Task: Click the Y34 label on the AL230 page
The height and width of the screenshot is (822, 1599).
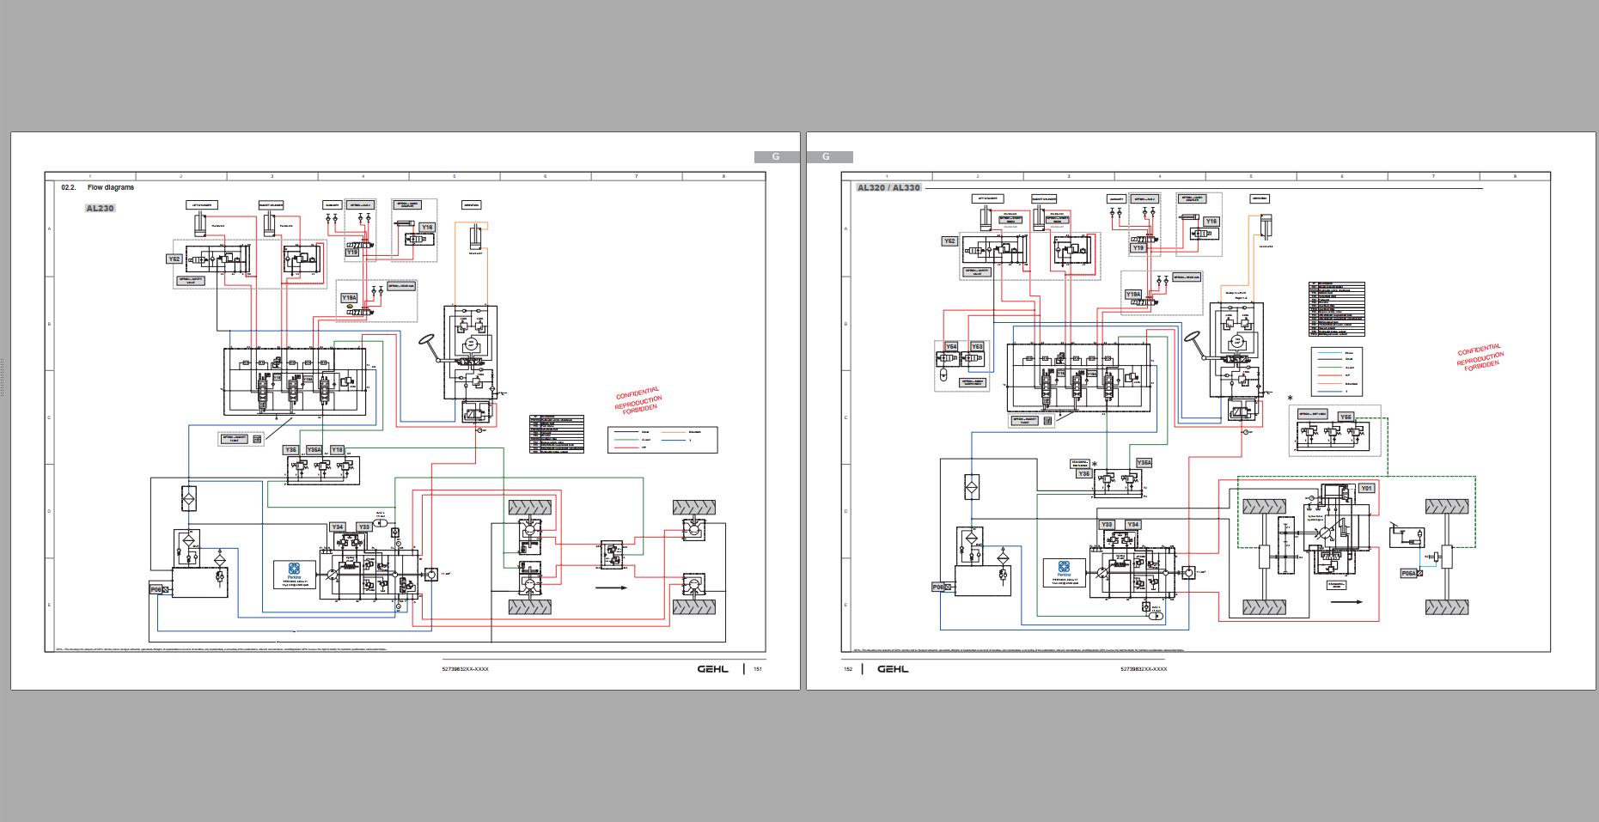Action: coord(338,527)
